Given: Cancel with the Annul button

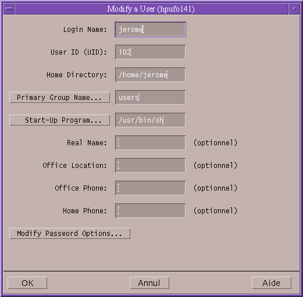Looking at the screenshot, I should pyautogui.click(x=149, y=283).
